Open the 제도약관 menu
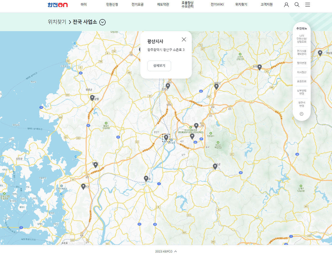 pyautogui.click(x=163, y=4)
